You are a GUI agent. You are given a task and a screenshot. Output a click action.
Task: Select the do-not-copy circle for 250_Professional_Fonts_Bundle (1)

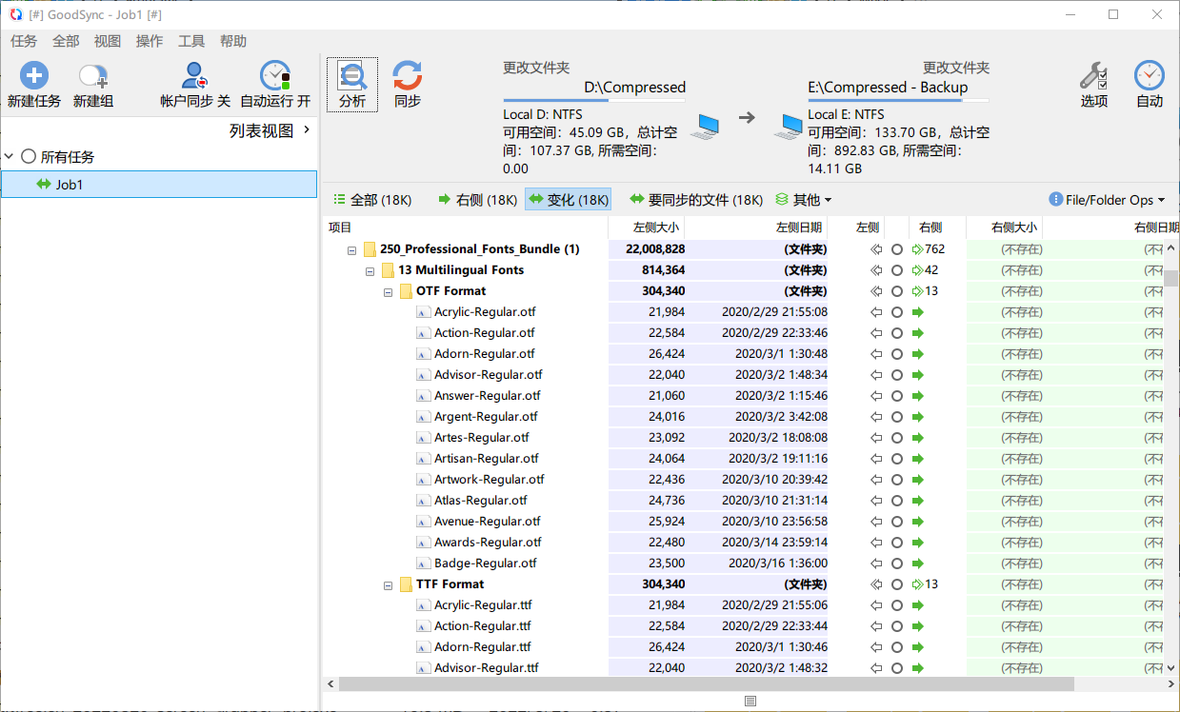[897, 249]
